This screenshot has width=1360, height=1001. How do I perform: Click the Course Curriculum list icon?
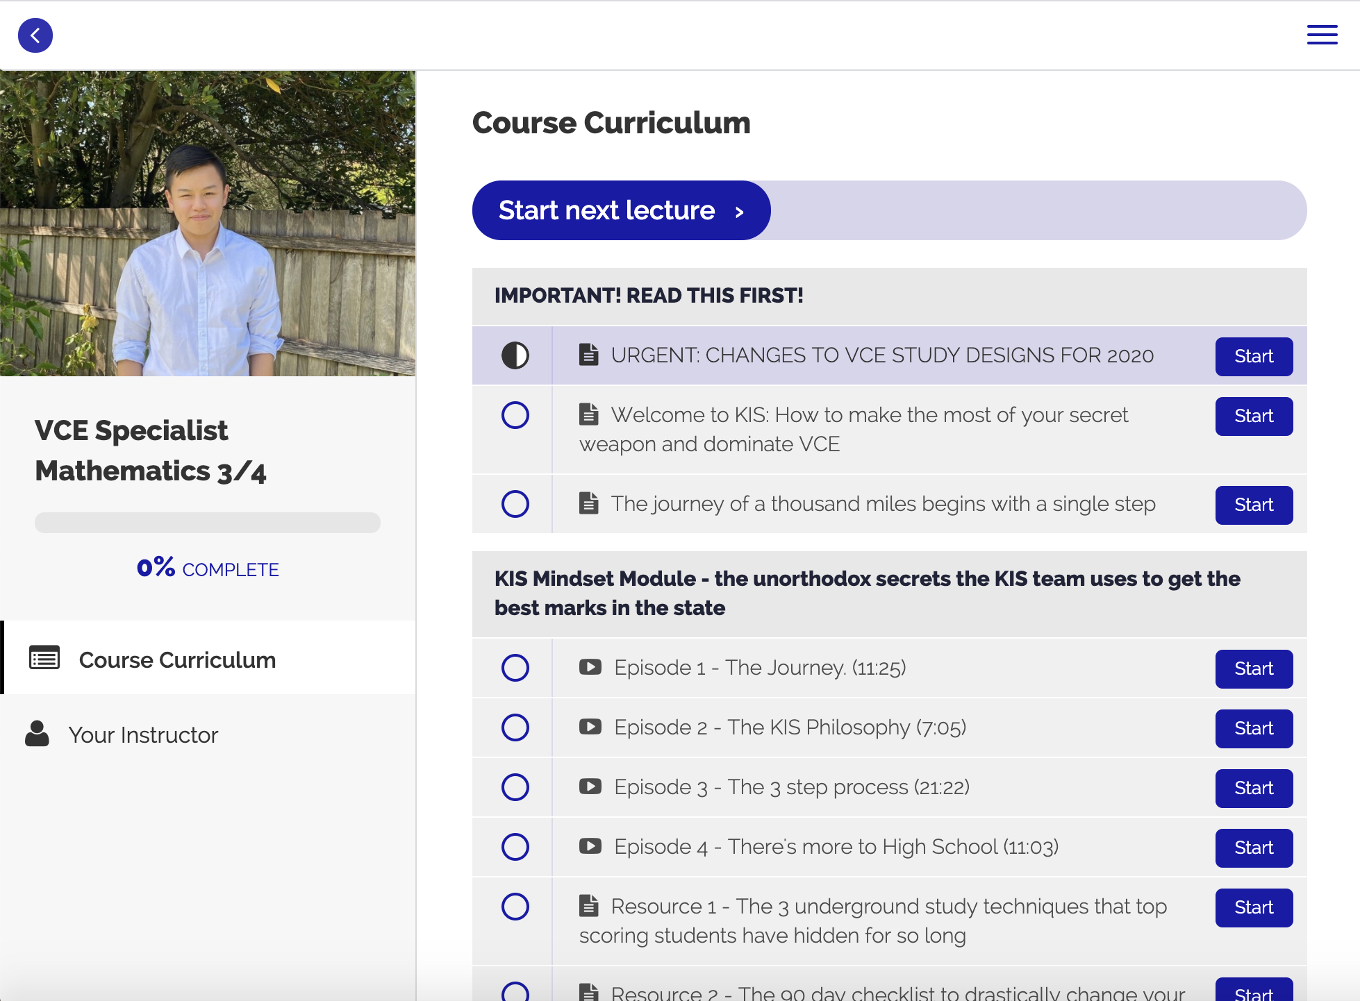tap(44, 658)
